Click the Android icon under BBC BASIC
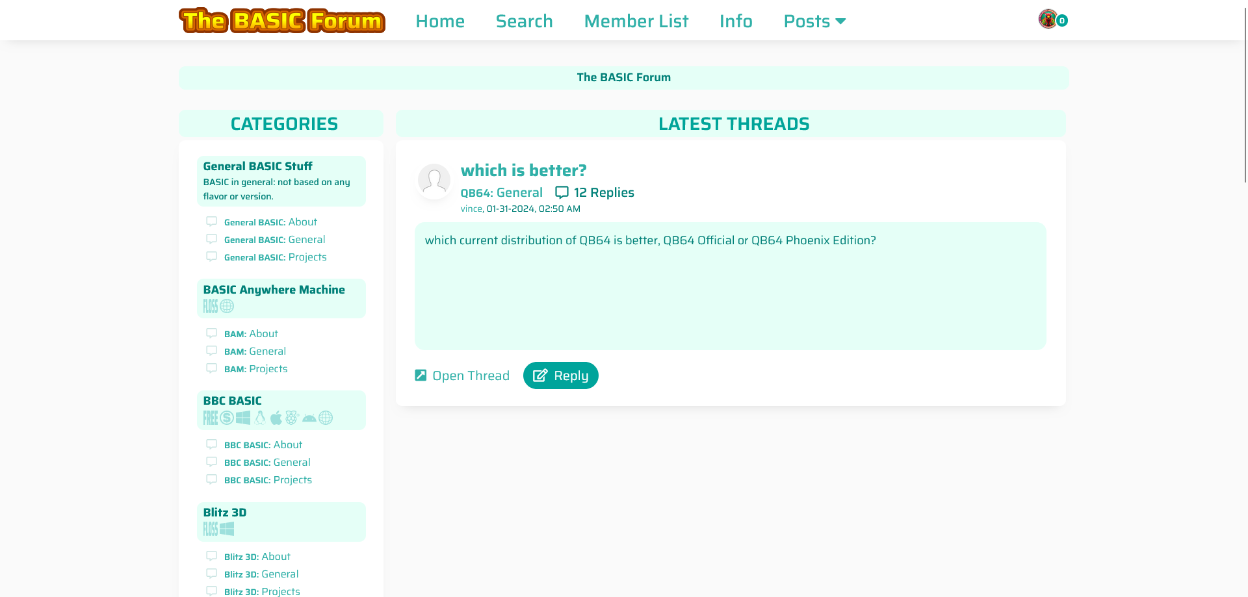Image resolution: width=1248 pixels, height=597 pixels. [x=309, y=418]
